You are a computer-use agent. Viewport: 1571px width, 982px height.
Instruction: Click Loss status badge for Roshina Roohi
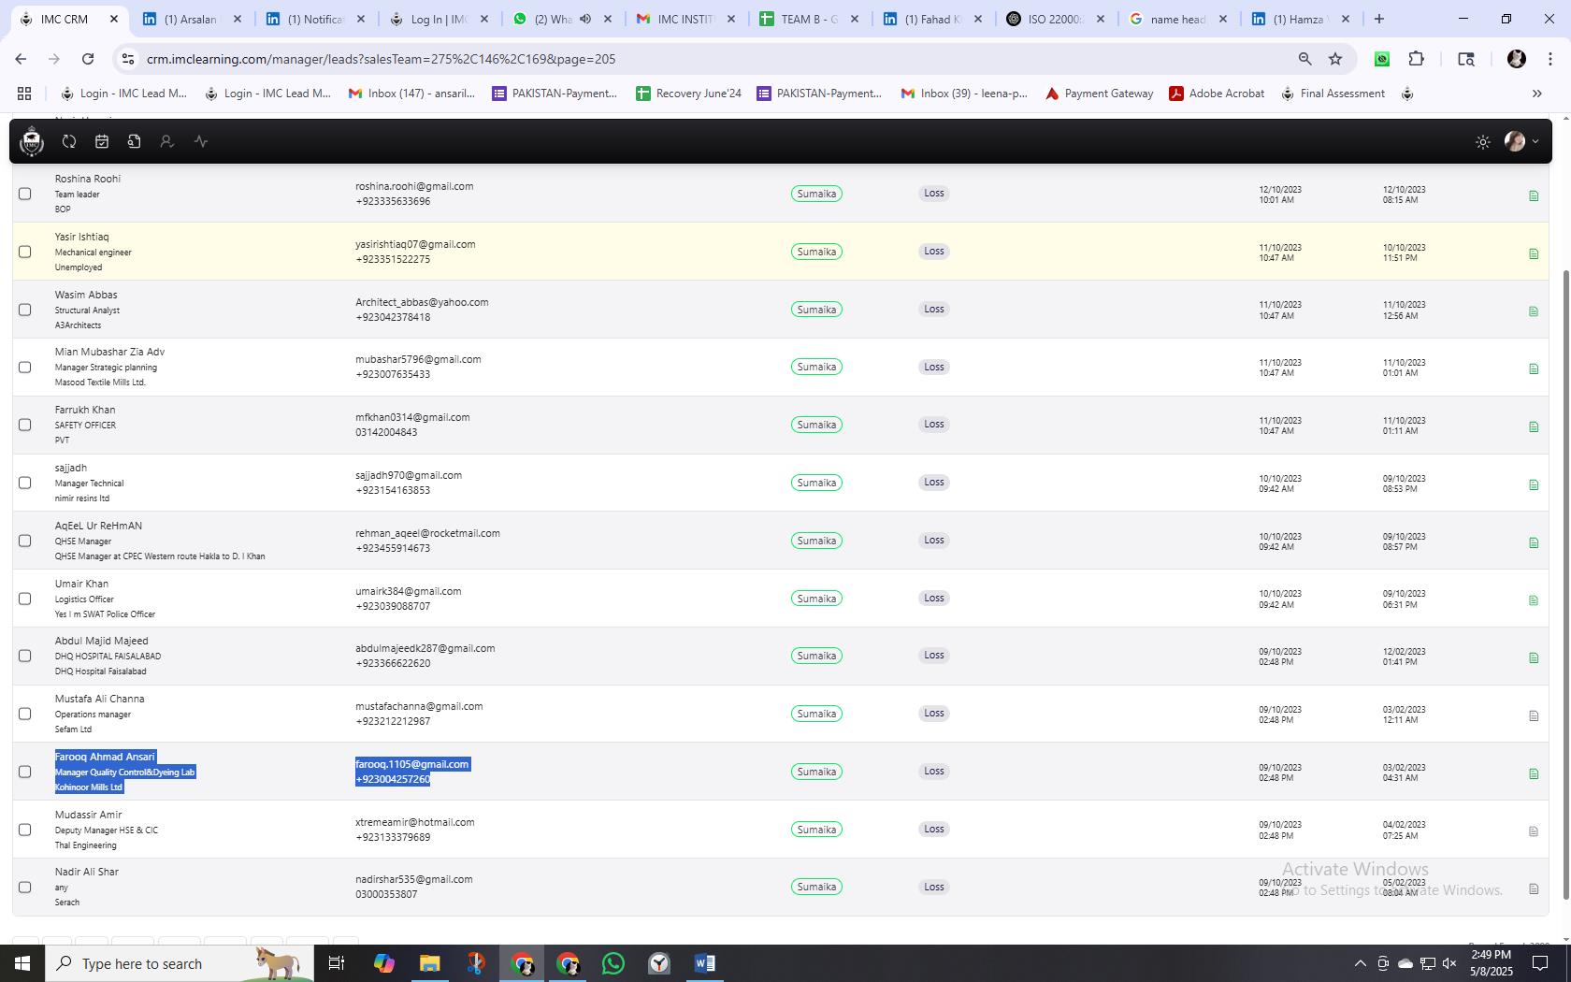click(934, 194)
